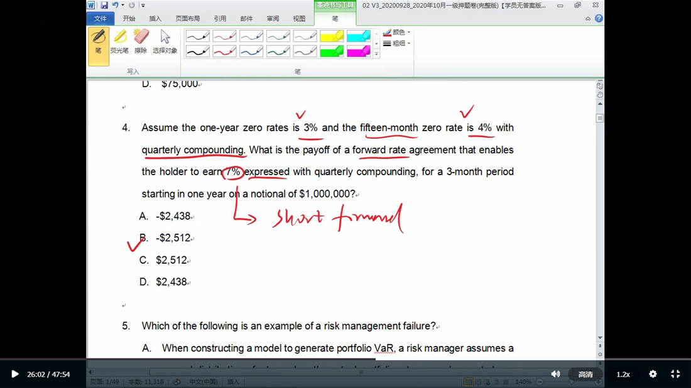Select the Pen (笔) writing tool
This screenshot has width=691, height=388.
coord(98,46)
